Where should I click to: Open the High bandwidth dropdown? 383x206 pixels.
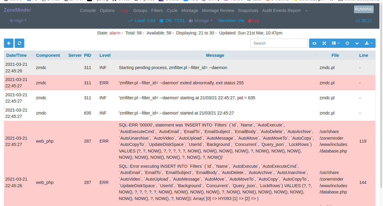[x=18, y=21]
